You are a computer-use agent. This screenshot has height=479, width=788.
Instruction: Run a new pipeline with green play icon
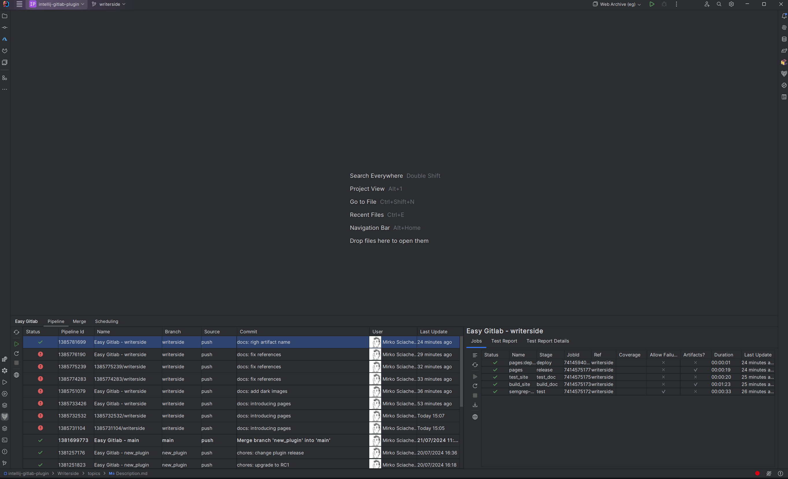tap(16, 344)
